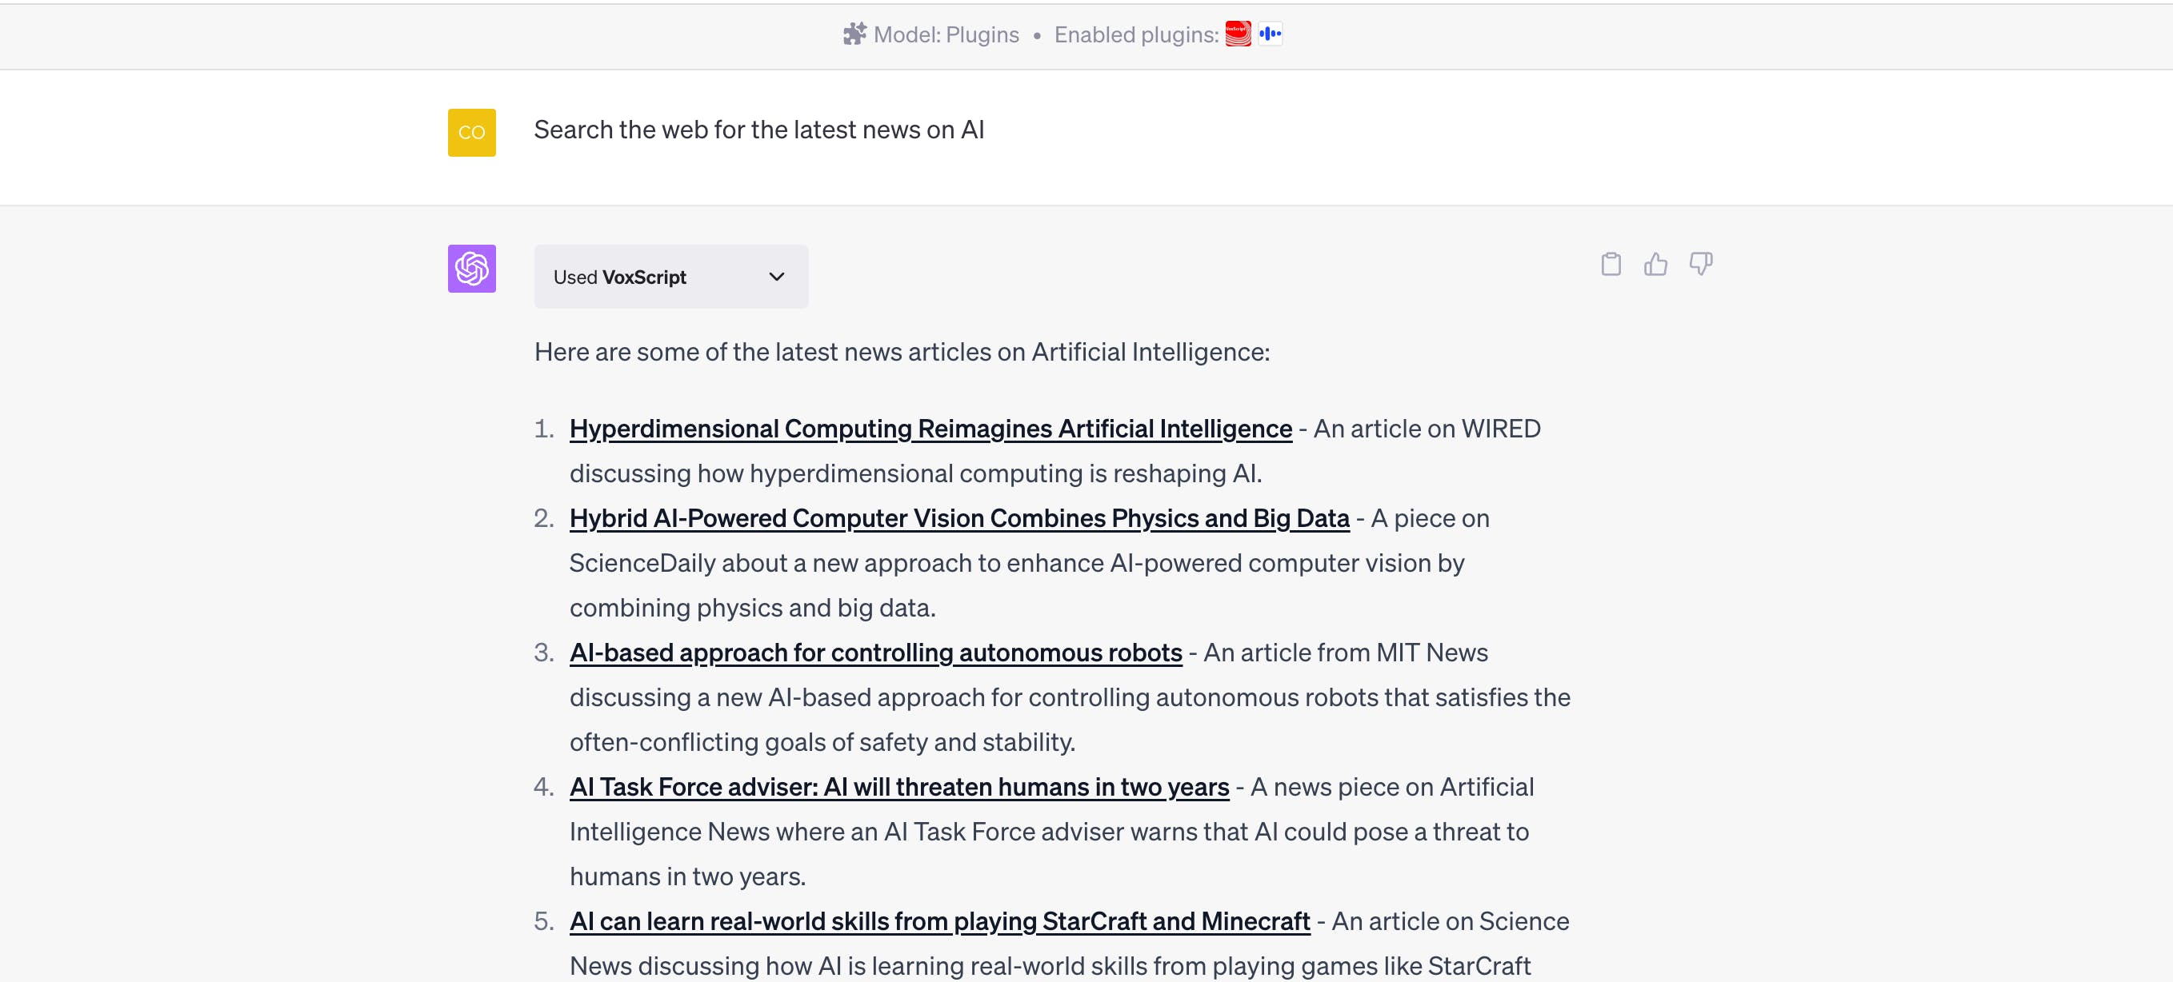Click the red VoxScript plugin icon
Image resolution: width=2173 pixels, height=982 pixels.
point(1238,34)
